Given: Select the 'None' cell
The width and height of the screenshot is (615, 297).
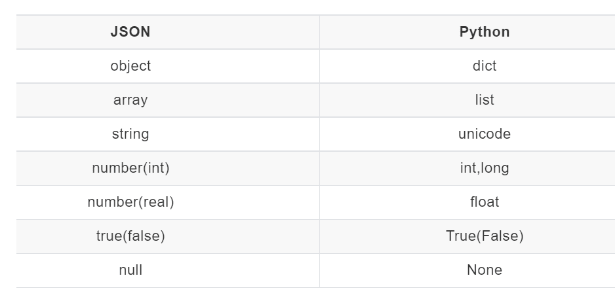Looking at the screenshot, I should click(485, 270).
